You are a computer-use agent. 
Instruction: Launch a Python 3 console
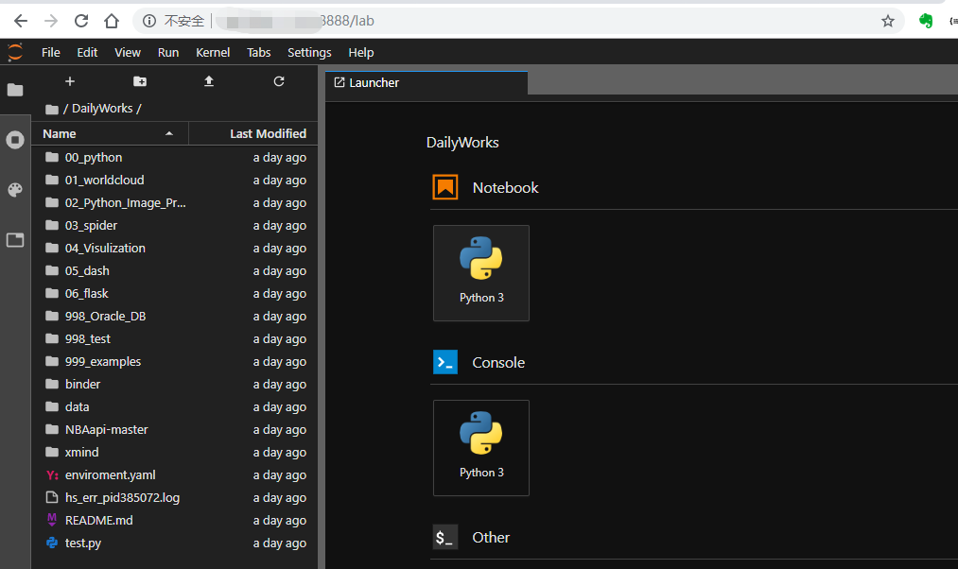(481, 448)
